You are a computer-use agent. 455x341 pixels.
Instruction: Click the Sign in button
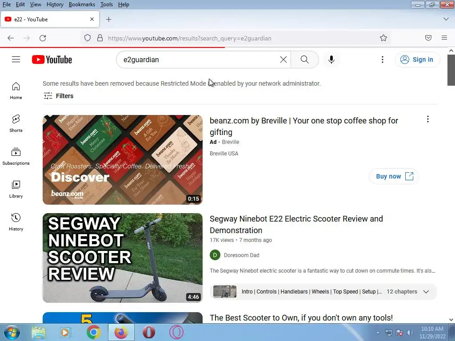[x=417, y=59]
